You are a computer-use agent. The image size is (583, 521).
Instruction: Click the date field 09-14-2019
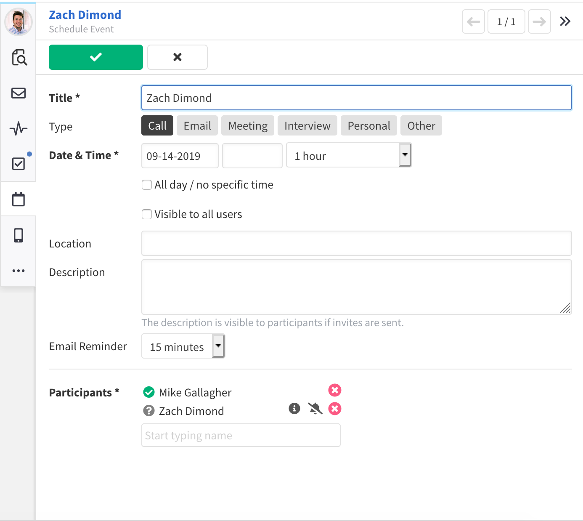tap(180, 156)
